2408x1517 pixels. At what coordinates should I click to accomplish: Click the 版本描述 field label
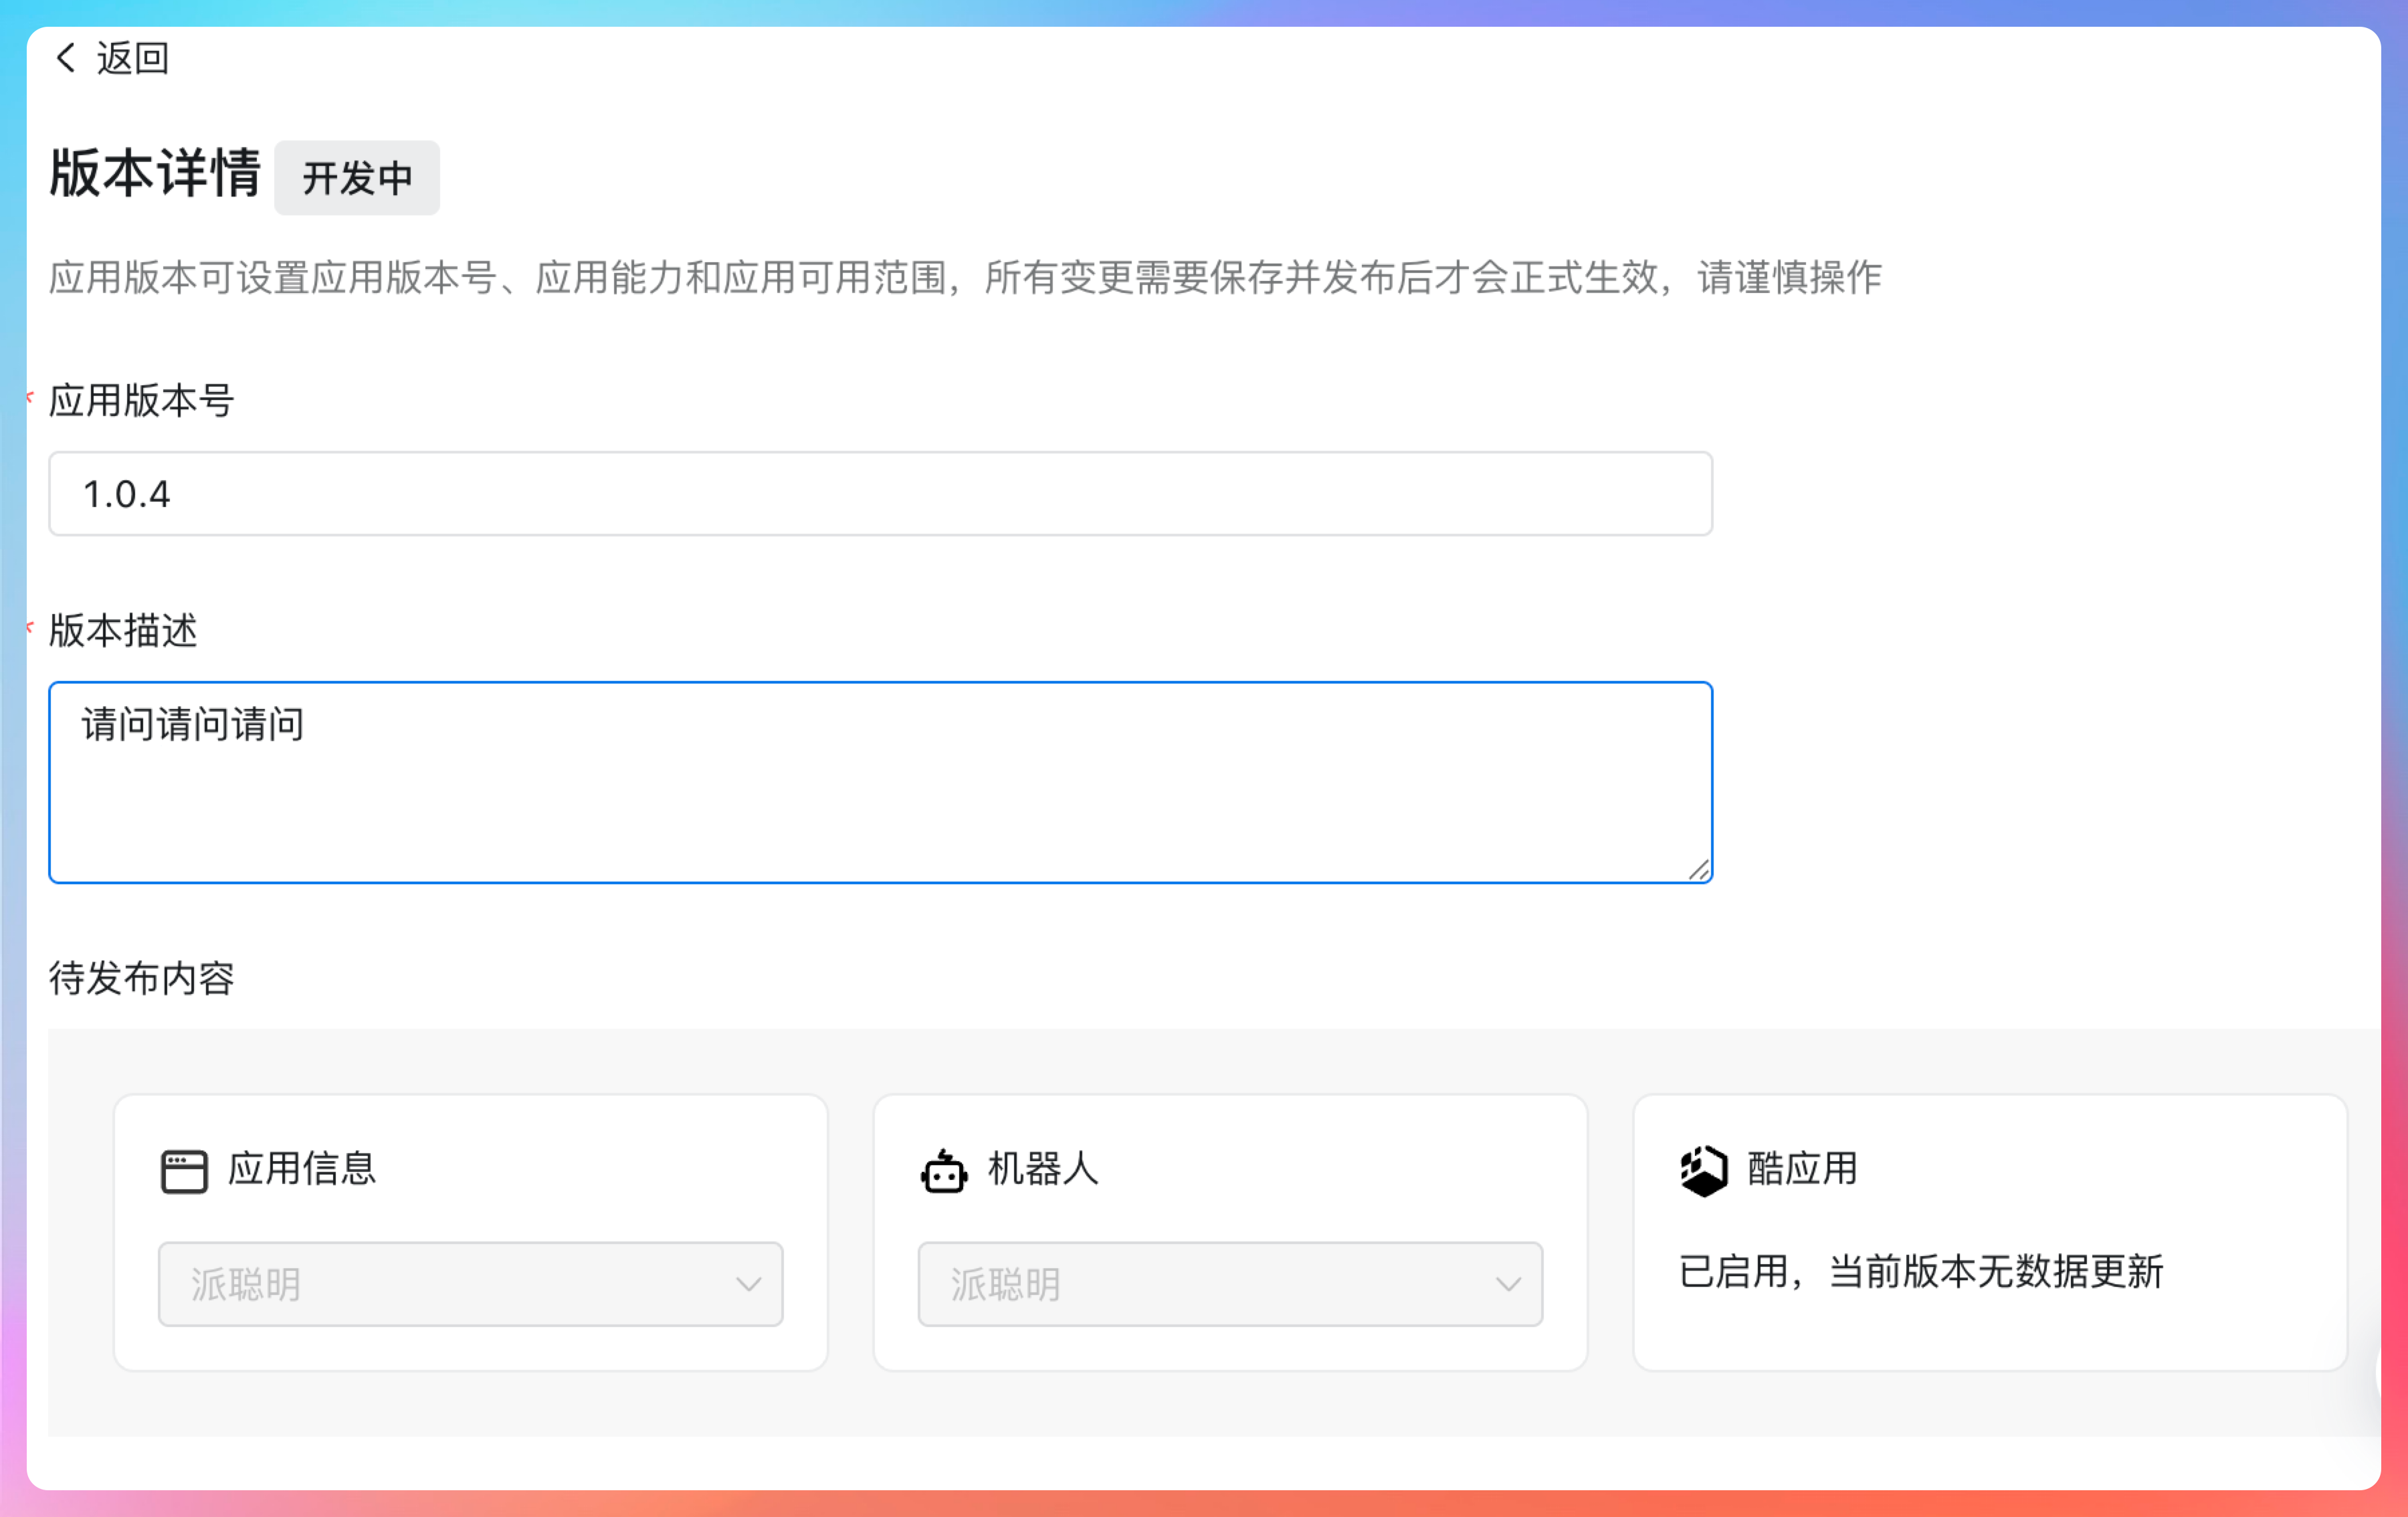[123, 631]
